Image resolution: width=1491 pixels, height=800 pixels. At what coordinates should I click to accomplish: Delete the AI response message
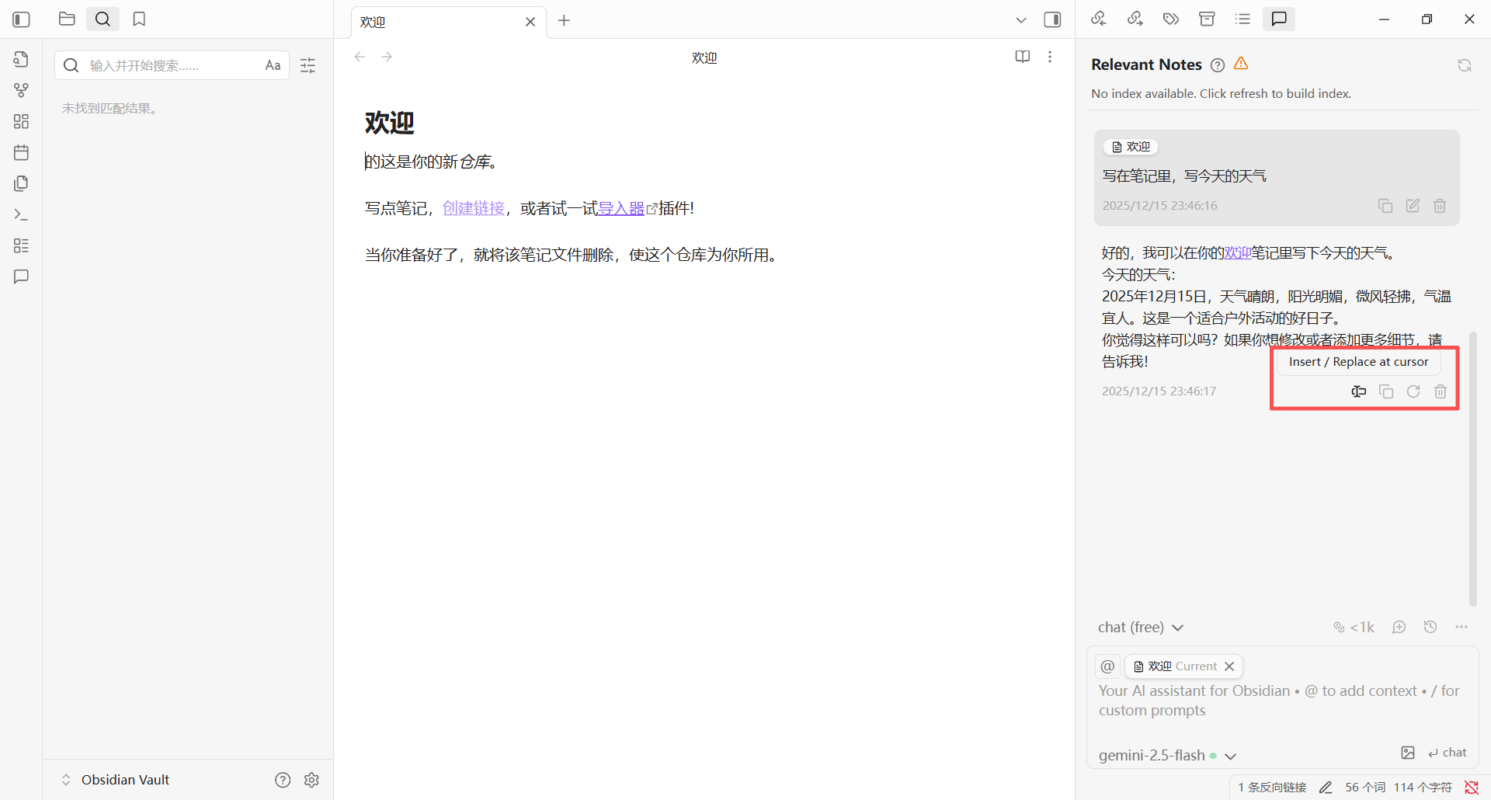pos(1441,391)
